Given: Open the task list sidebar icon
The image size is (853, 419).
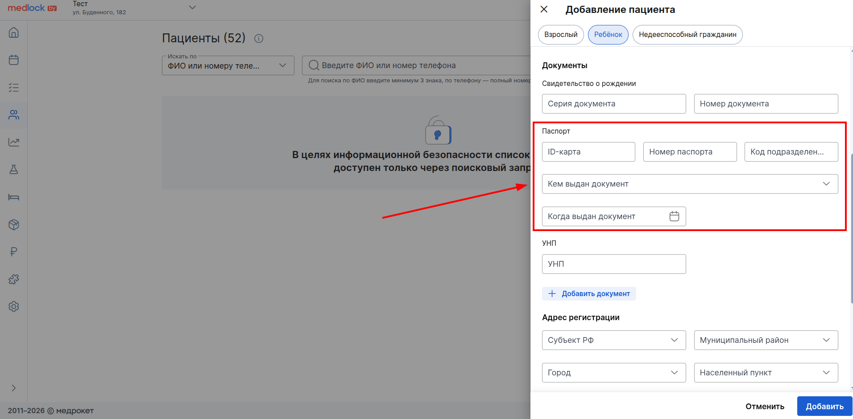Looking at the screenshot, I should (x=14, y=87).
